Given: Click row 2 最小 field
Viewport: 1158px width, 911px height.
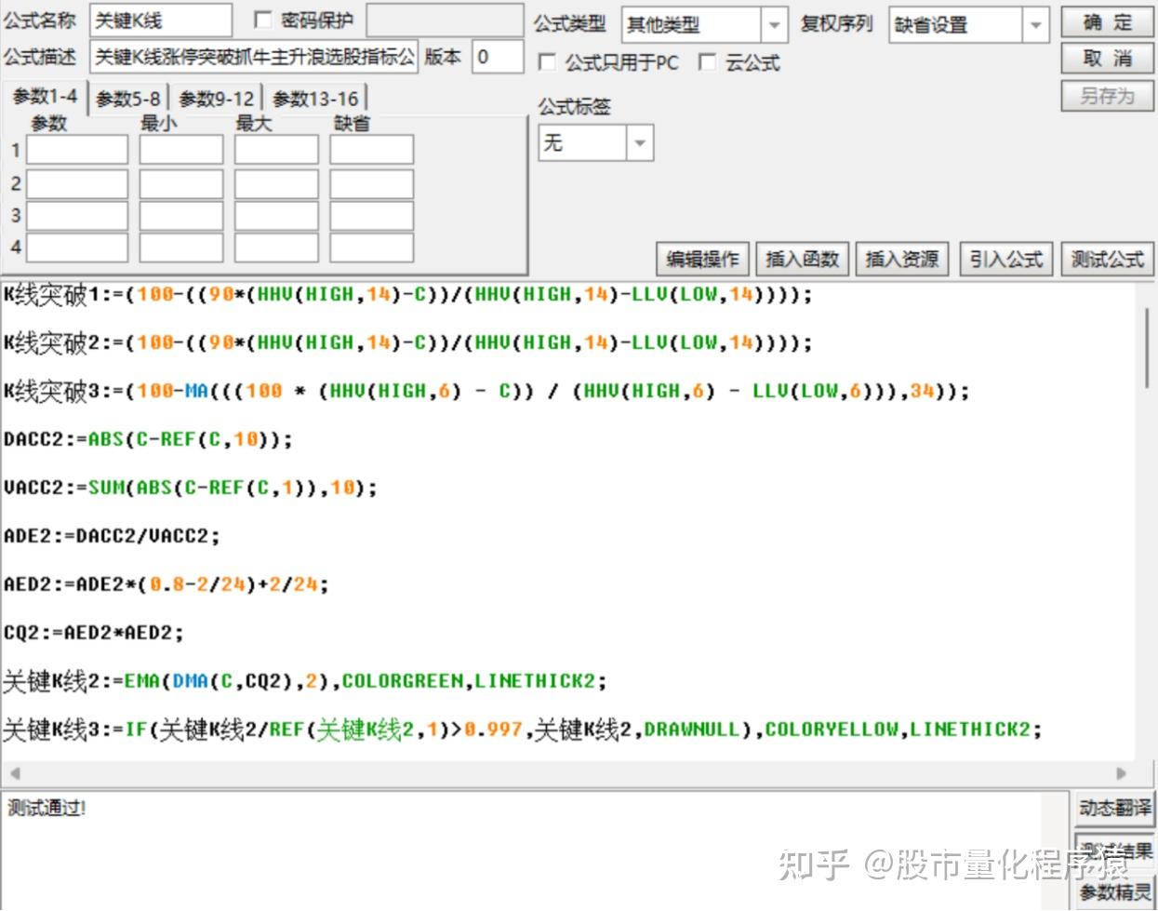Looking at the screenshot, I should [x=181, y=183].
